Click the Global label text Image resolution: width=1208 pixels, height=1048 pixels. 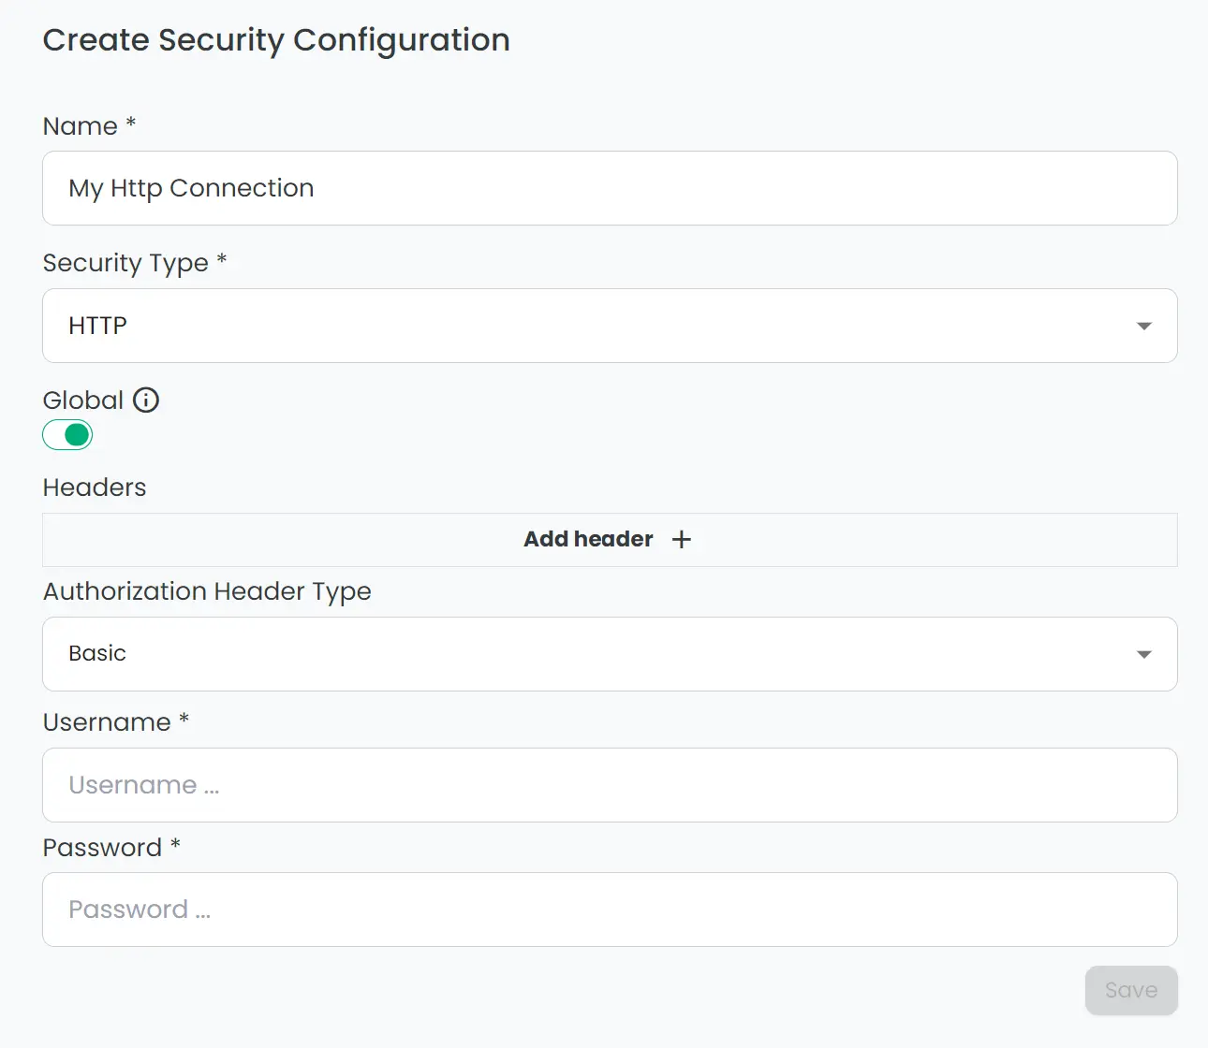tap(83, 400)
